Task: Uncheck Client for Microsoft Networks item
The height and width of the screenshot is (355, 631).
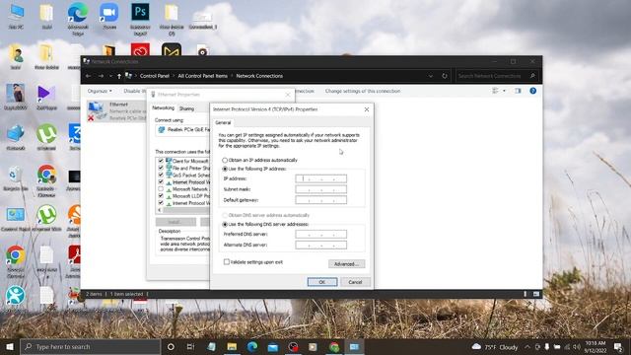Action: 161,161
